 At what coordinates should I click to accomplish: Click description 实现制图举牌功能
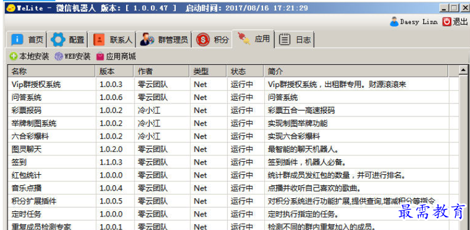coord(297,123)
